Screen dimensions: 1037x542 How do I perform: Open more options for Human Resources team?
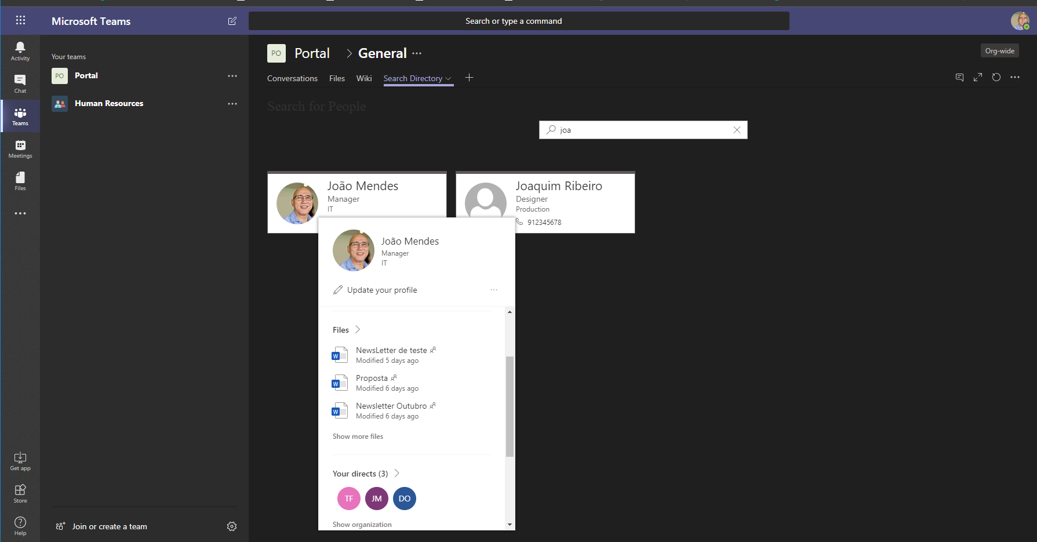(x=232, y=104)
